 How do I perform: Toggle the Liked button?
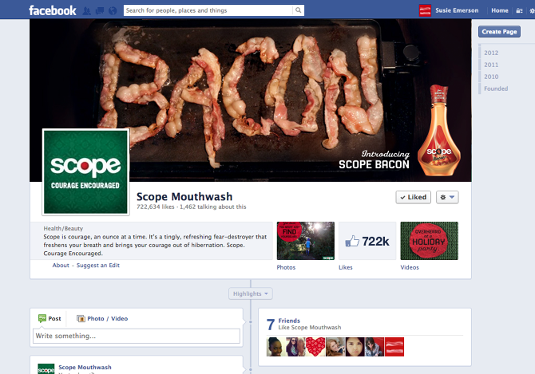click(x=413, y=197)
